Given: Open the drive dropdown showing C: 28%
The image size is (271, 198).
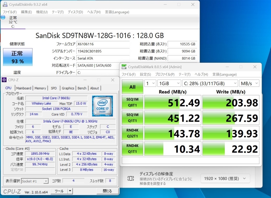Looking at the screenshot, I should click(x=210, y=83).
